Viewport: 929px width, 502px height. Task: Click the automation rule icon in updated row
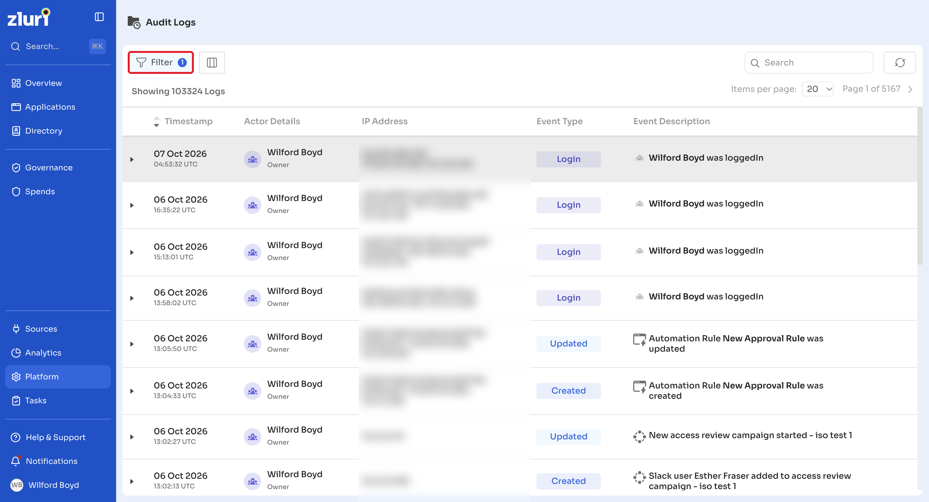(x=639, y=340)
